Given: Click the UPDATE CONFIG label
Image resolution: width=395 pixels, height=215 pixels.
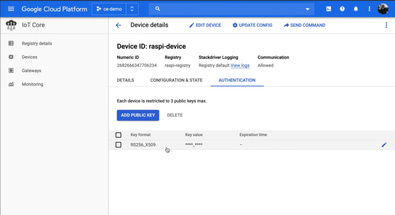Looking at the screenshot, I should pyautogui.click(x=255, y=25).
